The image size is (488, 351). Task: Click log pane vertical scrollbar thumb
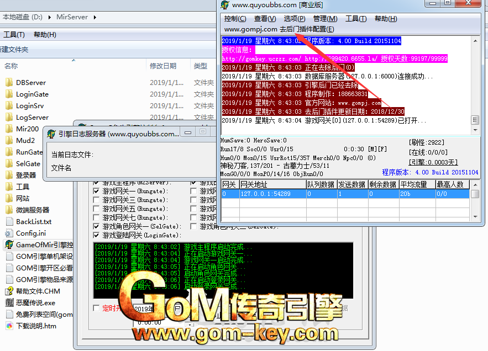(x=475, y=120)
